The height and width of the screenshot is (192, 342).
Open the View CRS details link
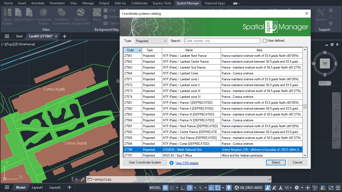click(x=187, y=163)
